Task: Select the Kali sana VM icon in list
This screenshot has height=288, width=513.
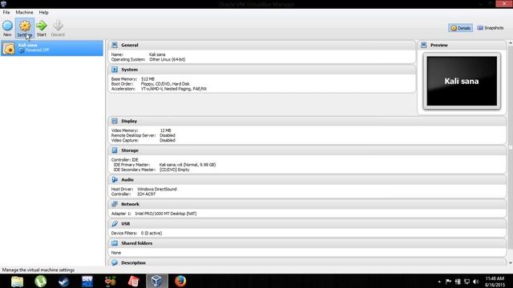Action: coord(9,48)
